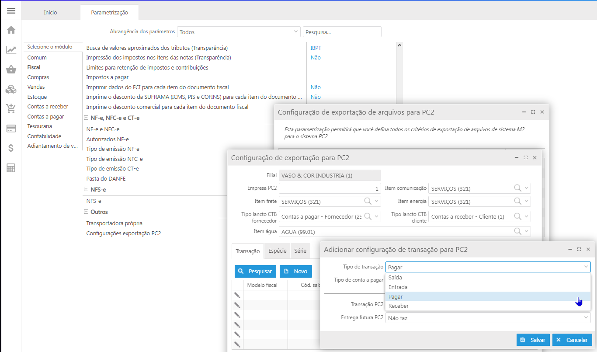
Task: Click the fifth pencil edit icon in grid
Action: coord(237,335)
